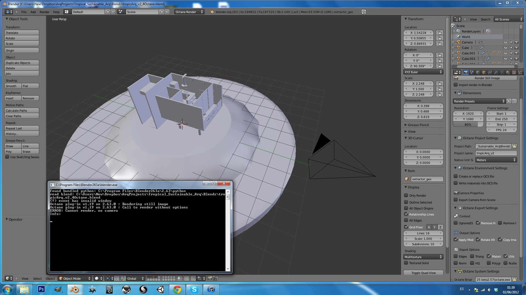Open the World properties tab icon
The image size is (526, 295).
[478, 72]
